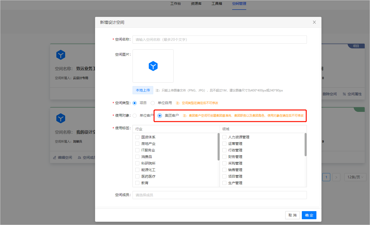Click the 我的设计空间 card hexagon icon
This screenshot has height=225, width=370.
[x=61, y=118]
